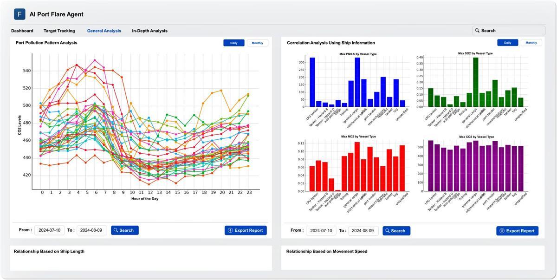The width and height of the screenshot is (557, 280).
Task: Click the download icon in right Export Report button
Action: [502, 231]
